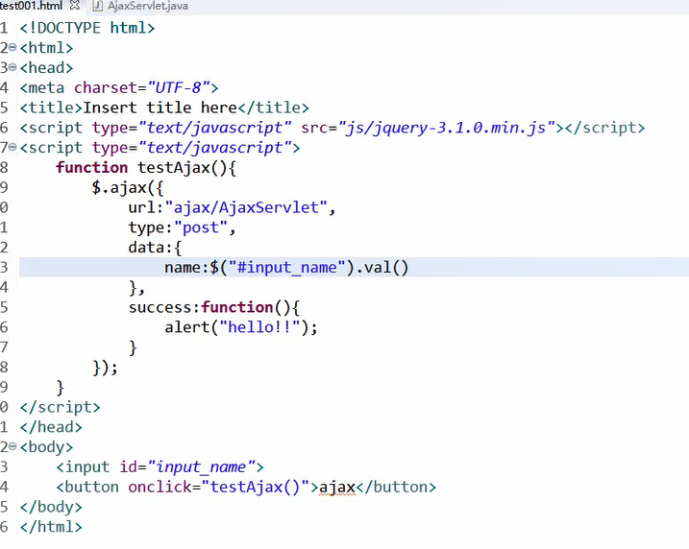Collapse the <html> fold marker
This screenshot has height=549, width=689.
(12, 47)
